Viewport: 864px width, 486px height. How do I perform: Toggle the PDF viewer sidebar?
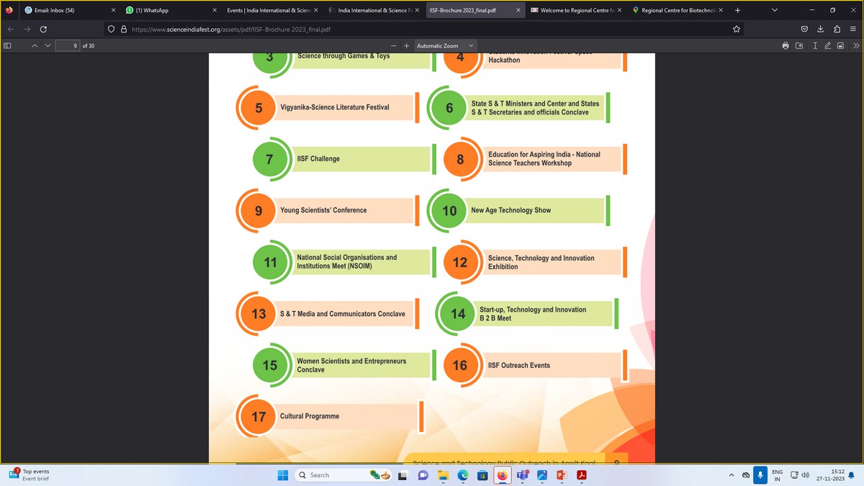pyautogui.click(x=8, y=45)
